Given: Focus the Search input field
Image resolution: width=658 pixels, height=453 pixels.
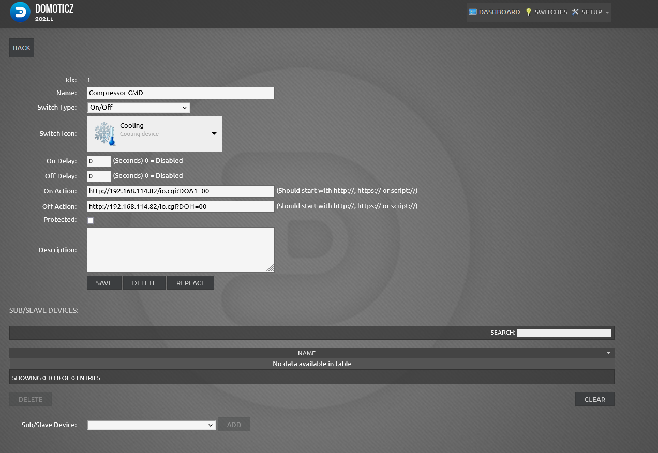Looking at the screenshot, I should (564, 333).
